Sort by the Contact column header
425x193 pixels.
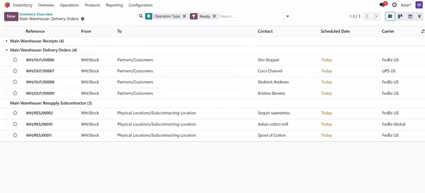[265, 31]
